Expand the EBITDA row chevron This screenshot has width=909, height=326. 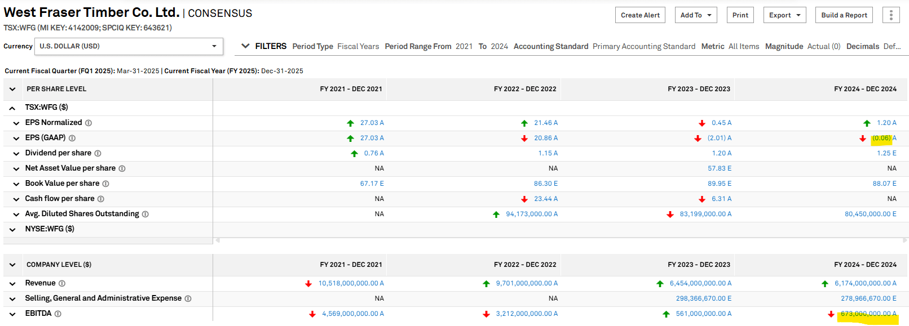[12, 314]
